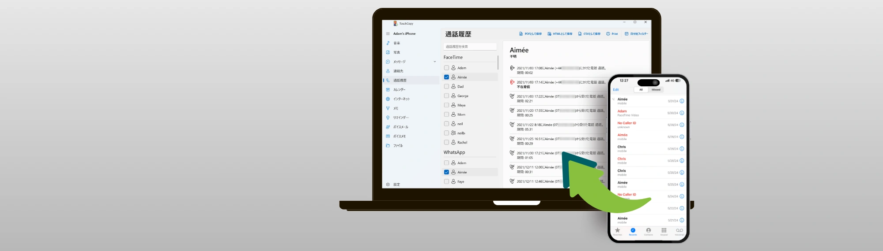The height and width of the screenshot is (251, 883).
Task: Tap the Contacts tab on the phone
Action: click(648, 232)
